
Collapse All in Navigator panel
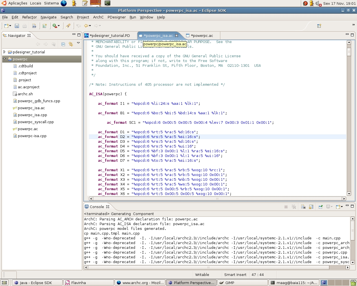pyautogui.click(x=63, y=44)
